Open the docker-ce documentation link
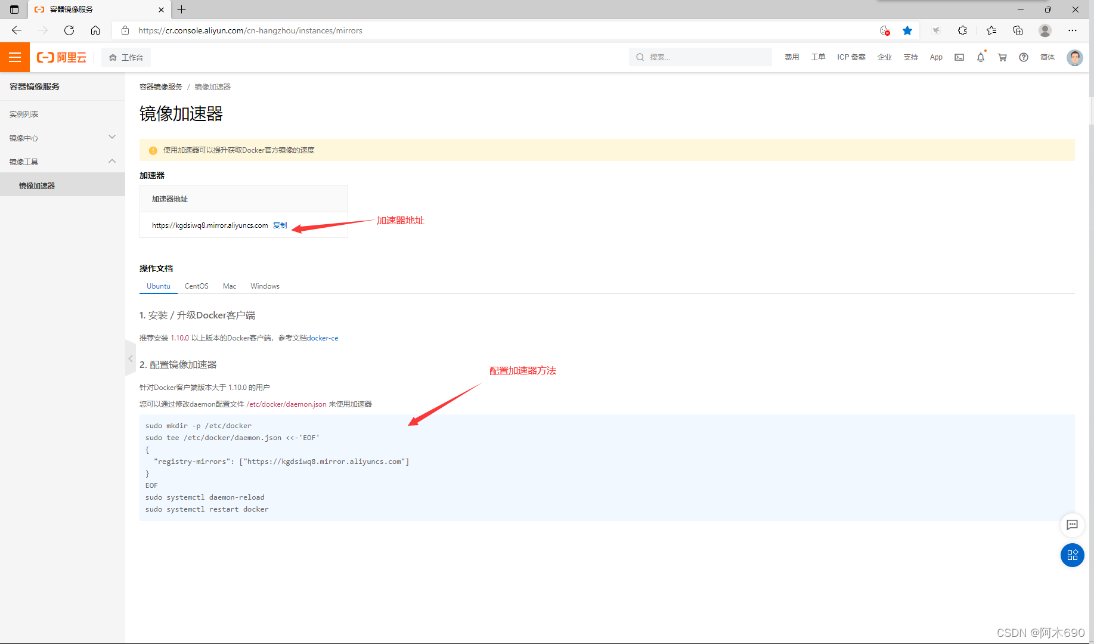Image resolution: width=1094 pixels, height=644 pixels. [x=323, y=338]
